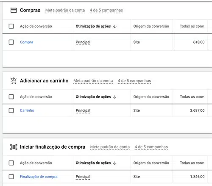Screen dimensions: 212x186
Task: Tick the checkbox next to Compra
Action: [x=11, y=42]
